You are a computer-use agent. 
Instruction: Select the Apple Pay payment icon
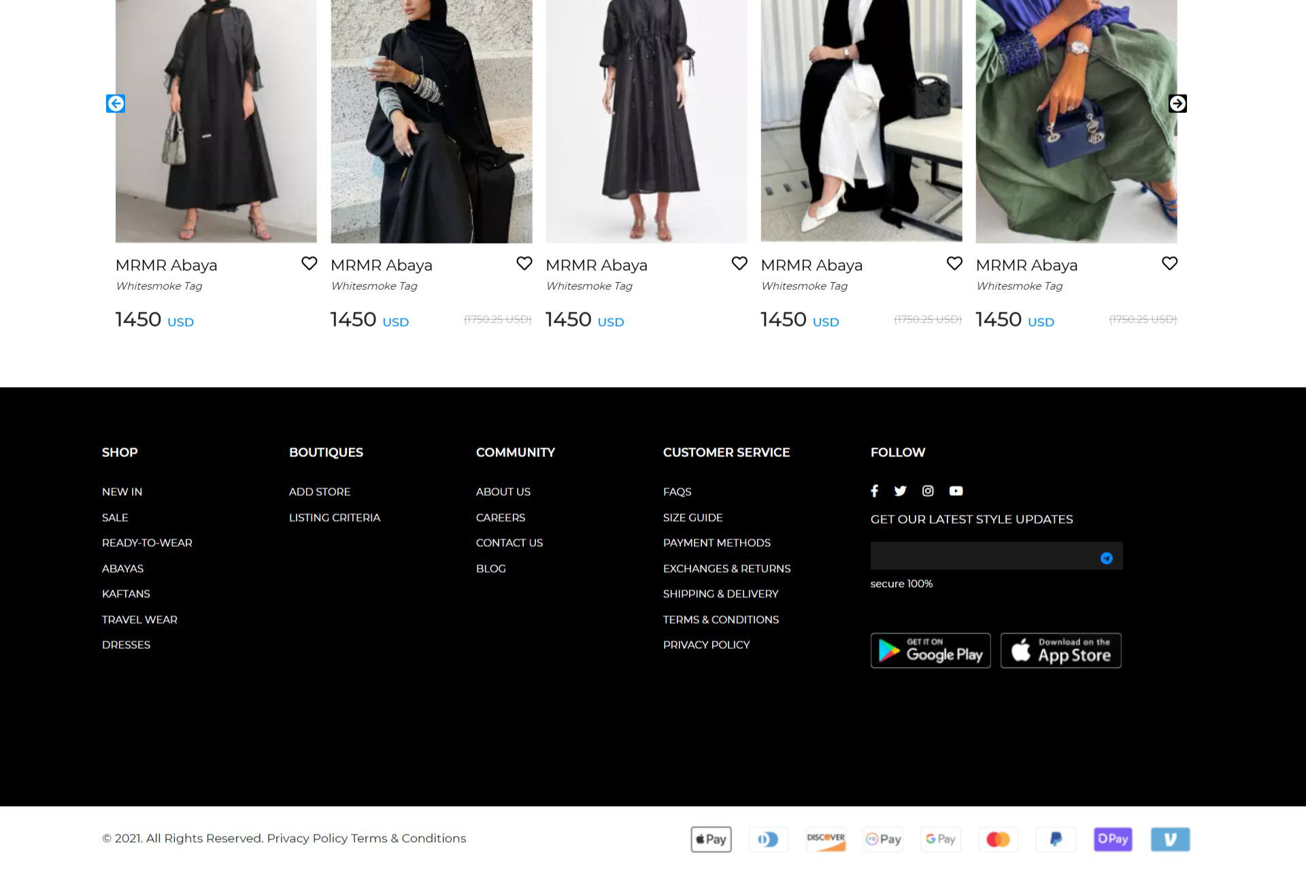click(711, 839)
